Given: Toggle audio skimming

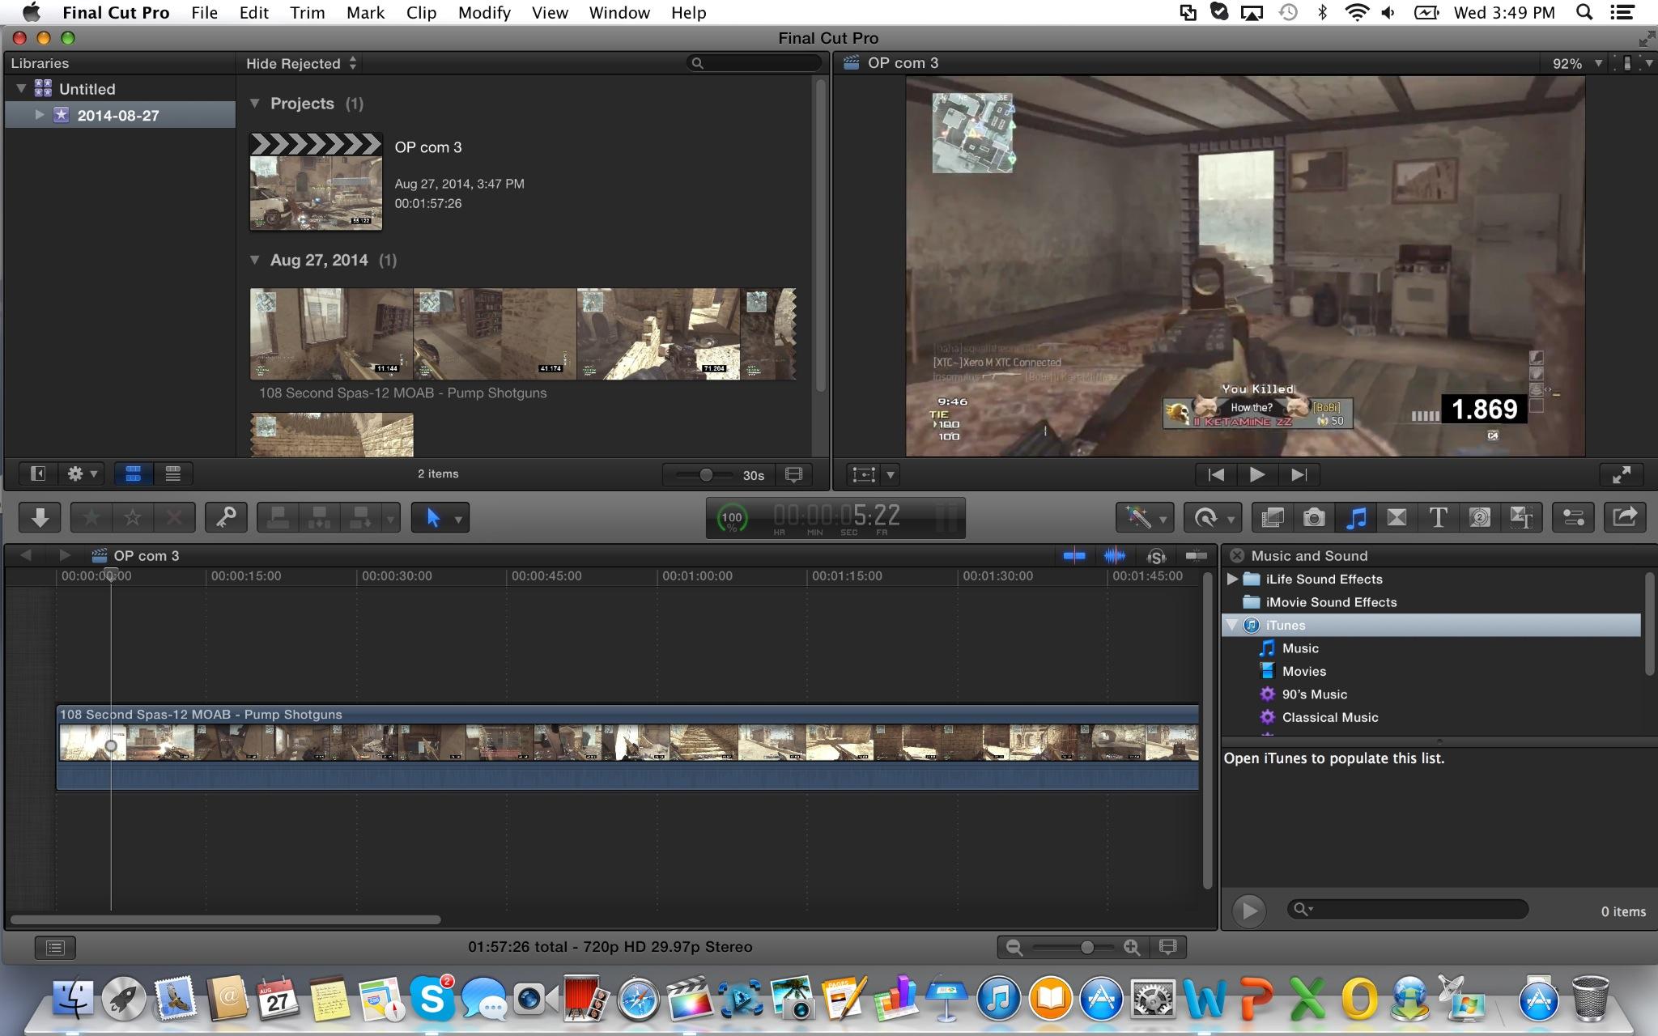Looking at the screenshot, I should click(x=1115, y=555).
